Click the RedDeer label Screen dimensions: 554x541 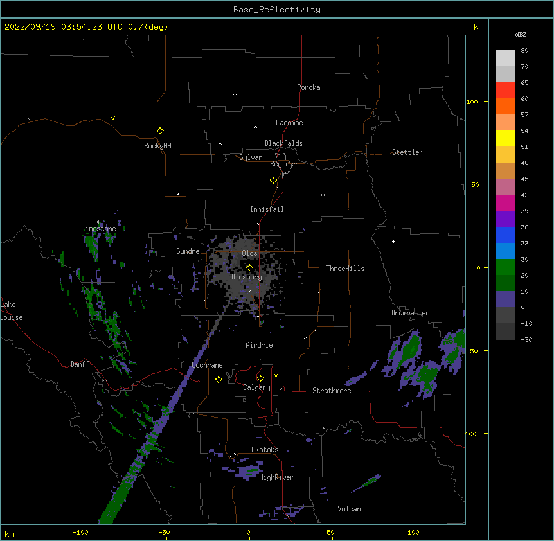click(283, 164)
